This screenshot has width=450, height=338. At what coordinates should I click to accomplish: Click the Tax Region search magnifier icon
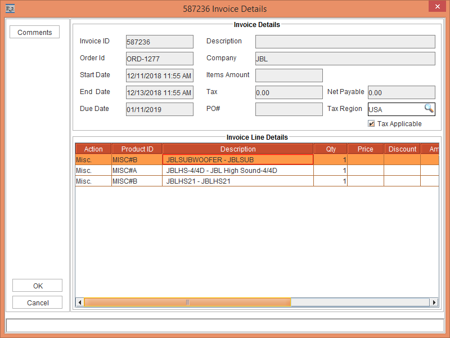(x=429, y=109)
